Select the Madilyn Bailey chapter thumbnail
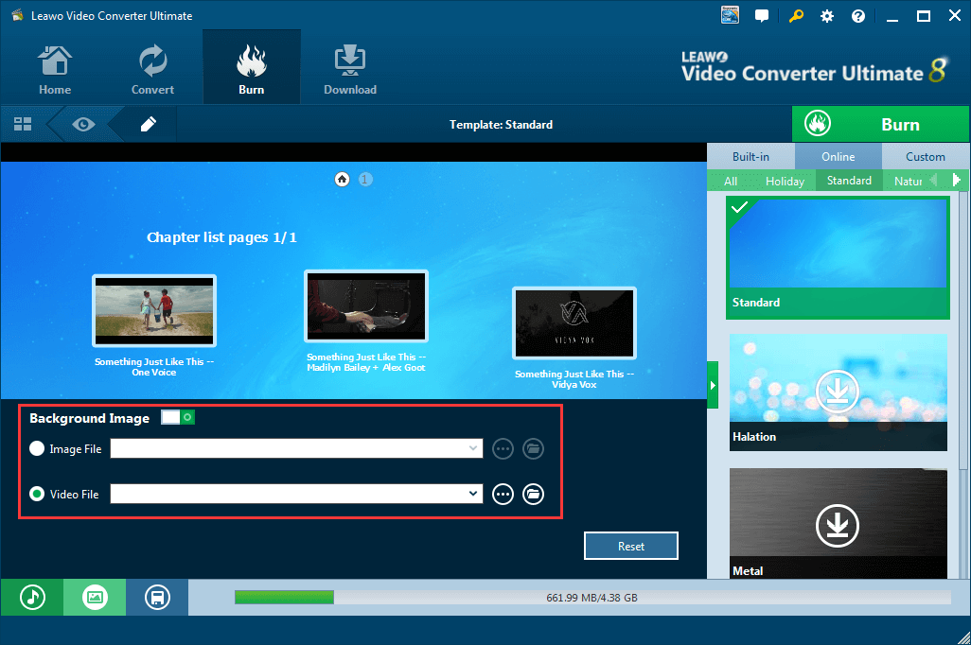This screenshot has height=645, width=971. 366,305
